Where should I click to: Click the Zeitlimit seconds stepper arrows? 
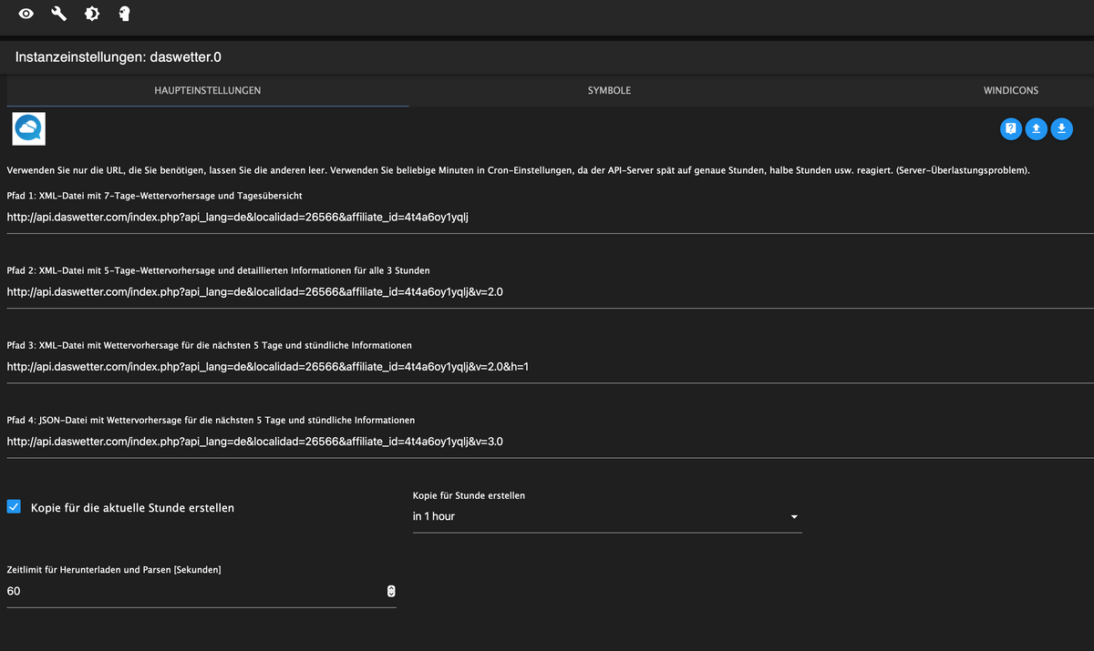(x=391, y=591)
